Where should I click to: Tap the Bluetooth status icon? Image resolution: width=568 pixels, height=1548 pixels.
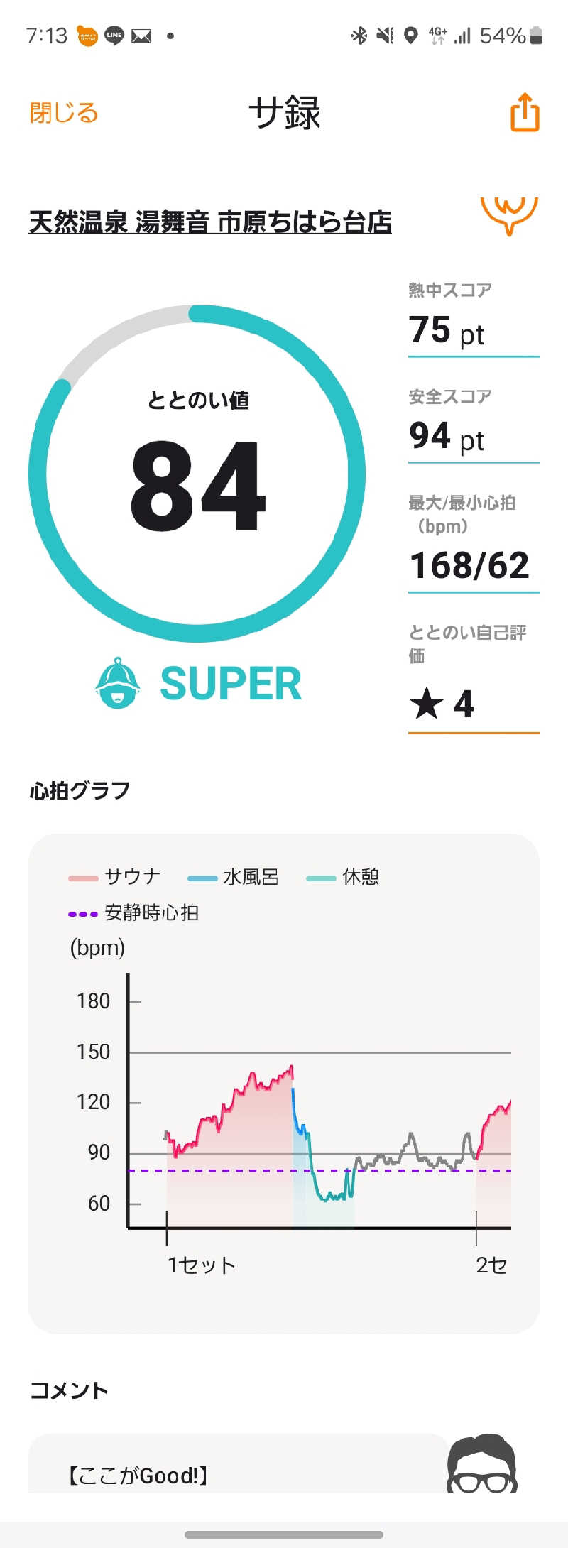click(x=359, y=36)
